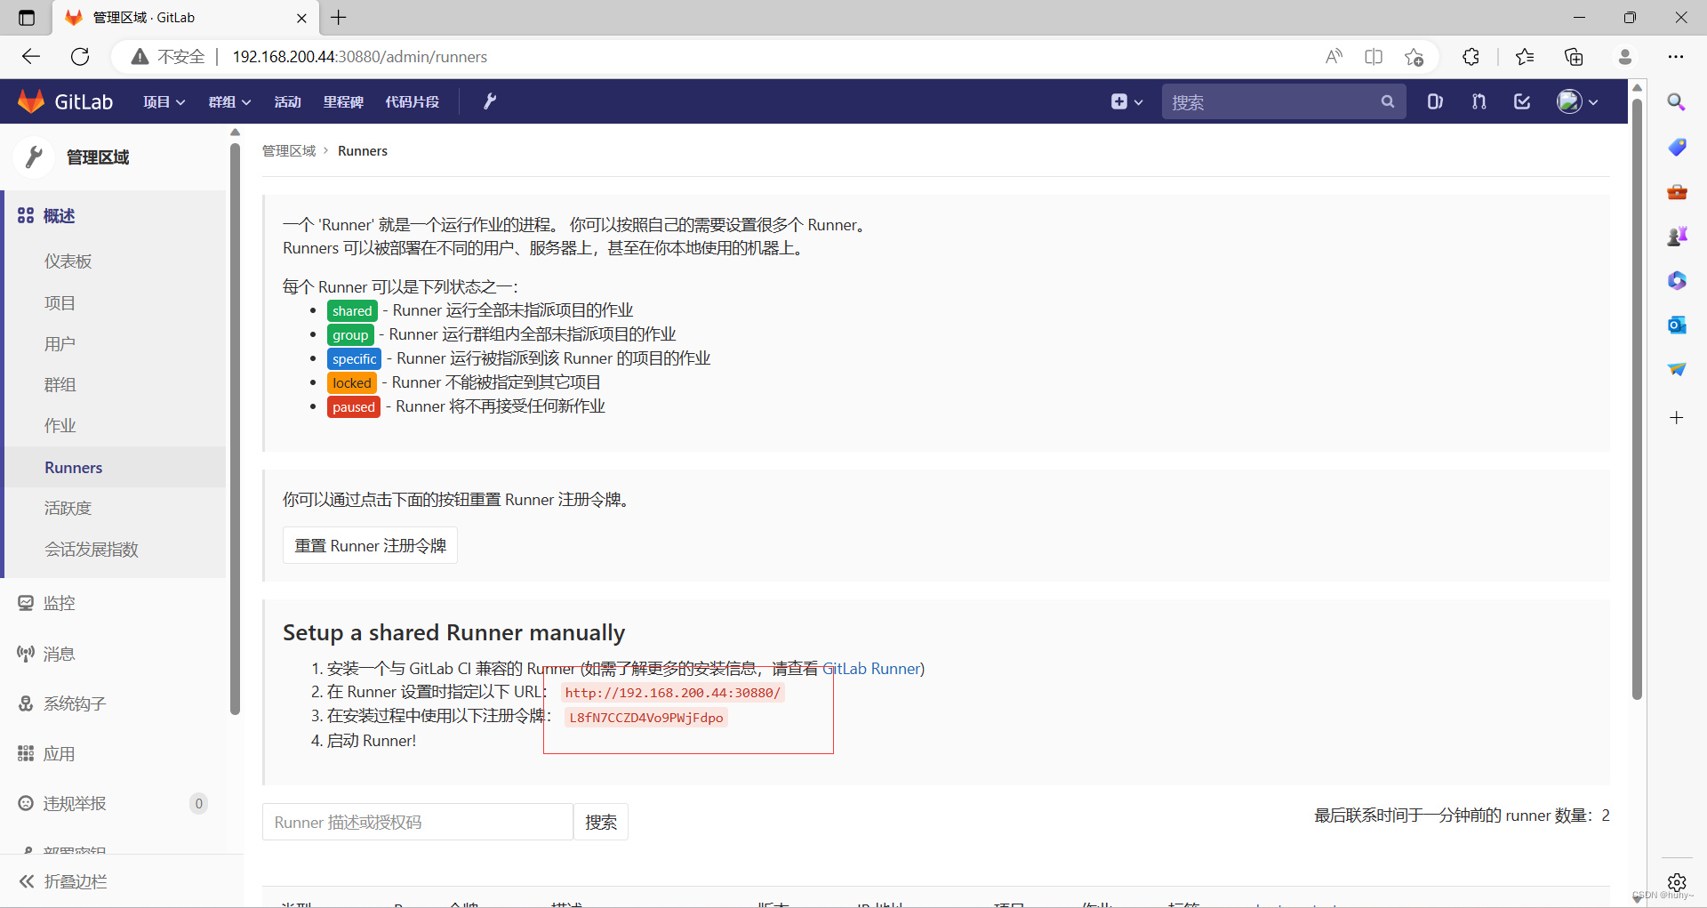Click the blue specific badge
Screen dimensions: 1707x908
[355, 358]
